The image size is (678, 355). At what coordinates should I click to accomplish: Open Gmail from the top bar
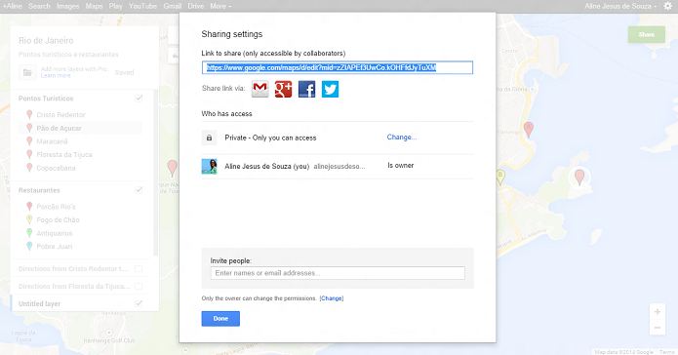172,6
